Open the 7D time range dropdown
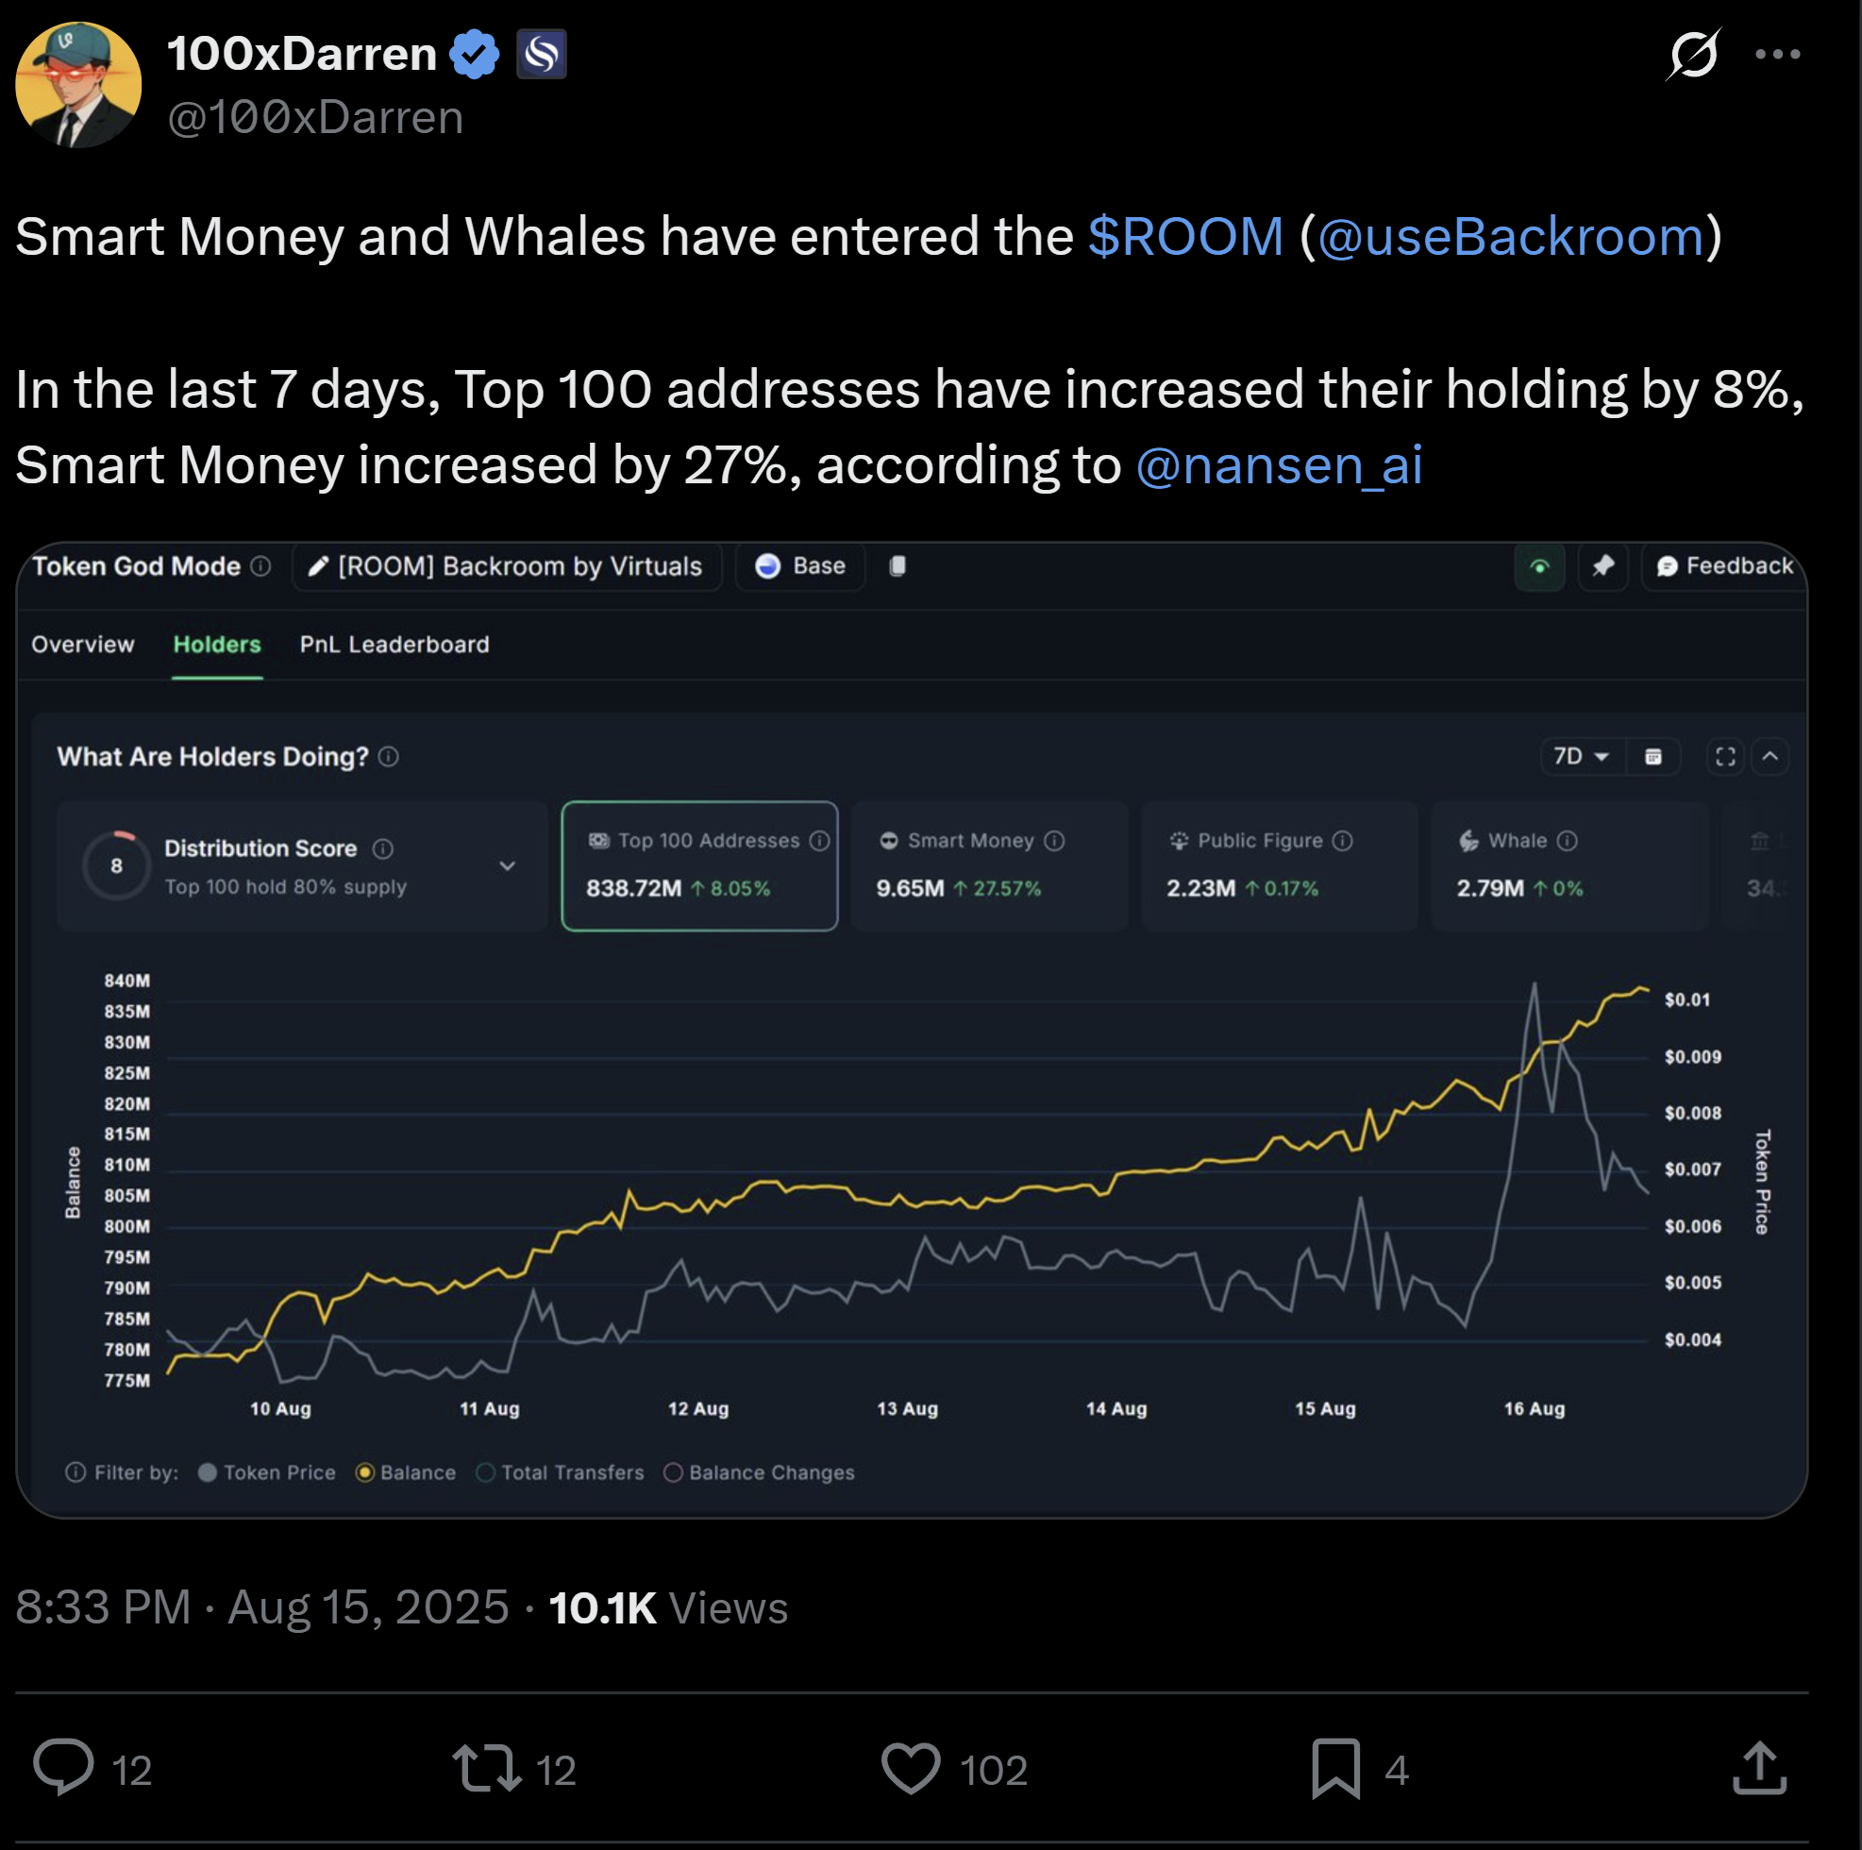Viewport: 1862px width, 1850px height. tap(1581, 756)
